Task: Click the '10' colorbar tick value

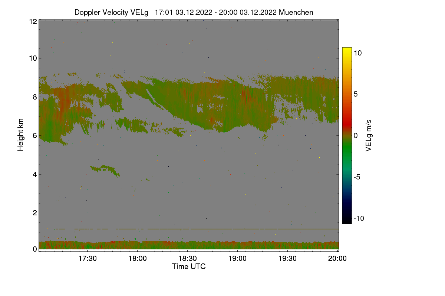Action: coord(357,53)
